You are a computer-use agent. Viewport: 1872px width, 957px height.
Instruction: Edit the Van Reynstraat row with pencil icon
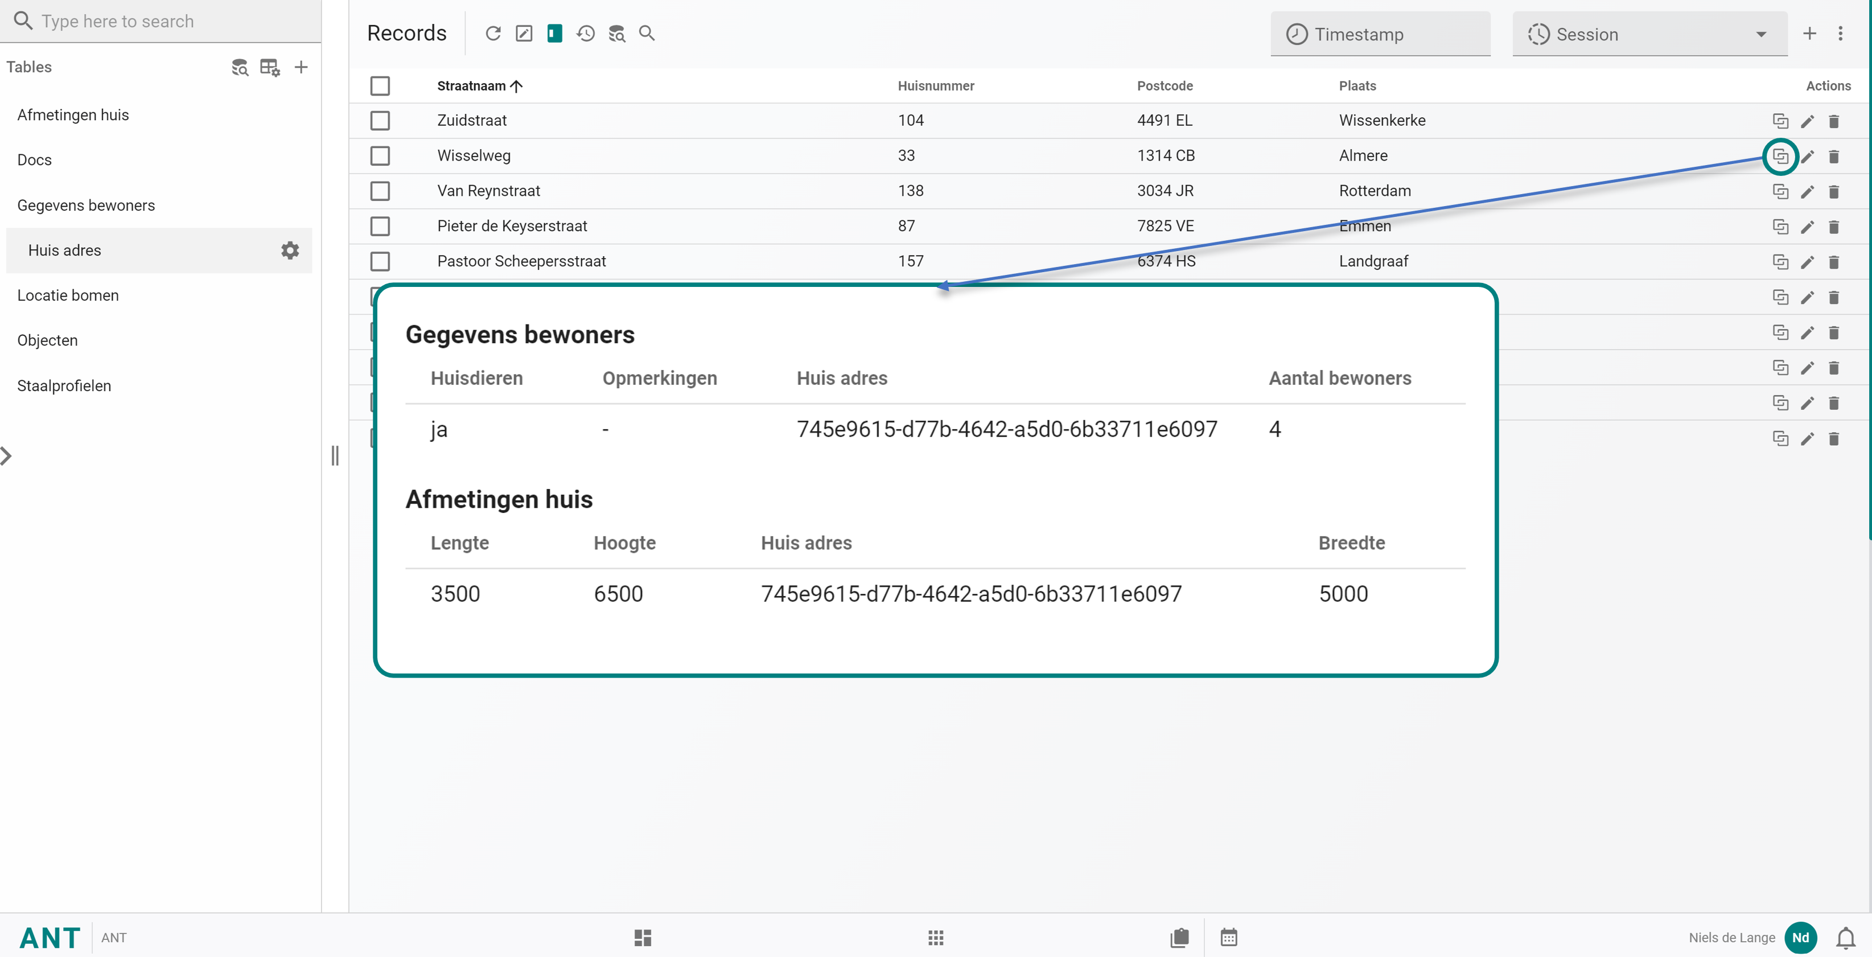[1807, 192]
